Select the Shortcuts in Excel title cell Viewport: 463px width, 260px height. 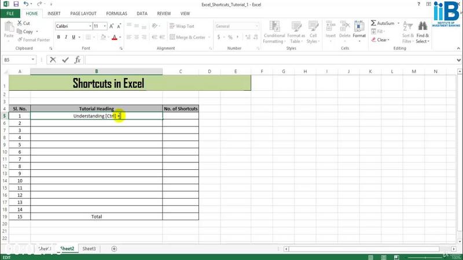130,83
